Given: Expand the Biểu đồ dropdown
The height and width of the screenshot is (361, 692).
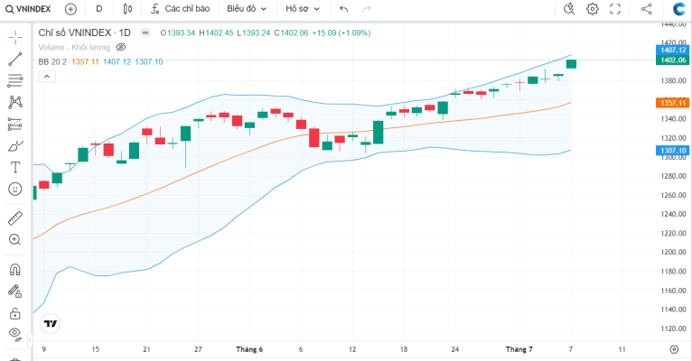Looking at the screenshot, I should click(x=247, y=9).
